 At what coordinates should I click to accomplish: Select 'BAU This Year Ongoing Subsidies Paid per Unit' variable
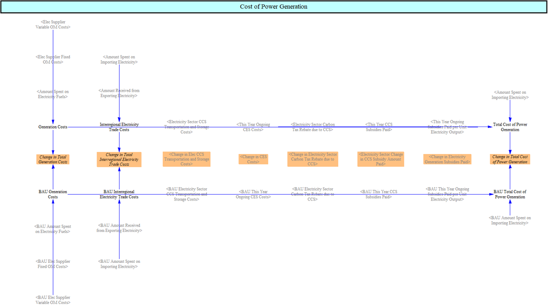click(x=447, y=194)
